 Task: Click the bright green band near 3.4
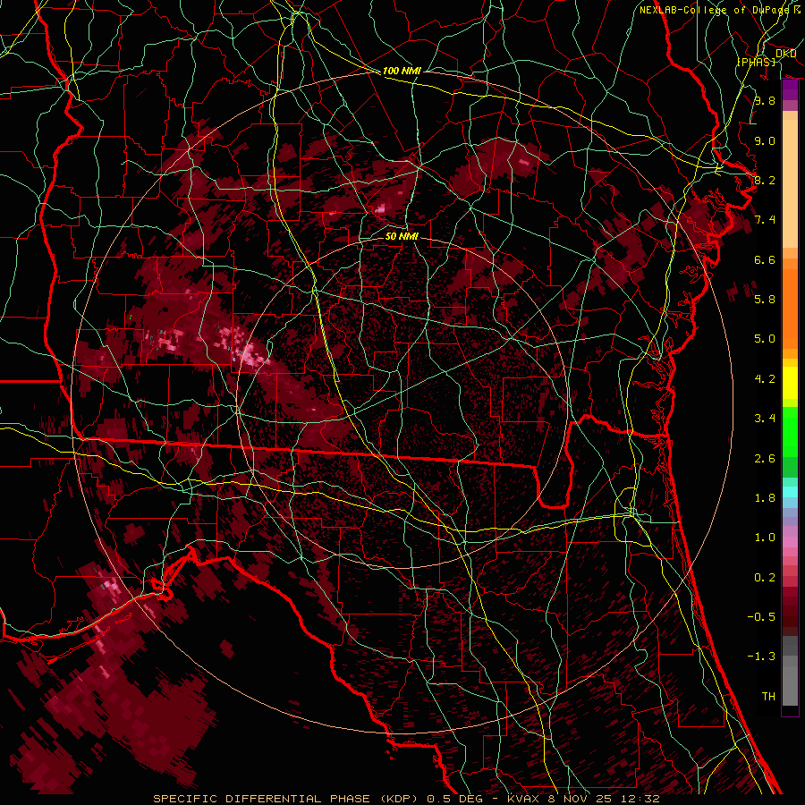click(x=790, y=419)
